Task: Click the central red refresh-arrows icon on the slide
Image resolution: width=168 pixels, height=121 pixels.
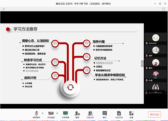Action: pos(70,87)
